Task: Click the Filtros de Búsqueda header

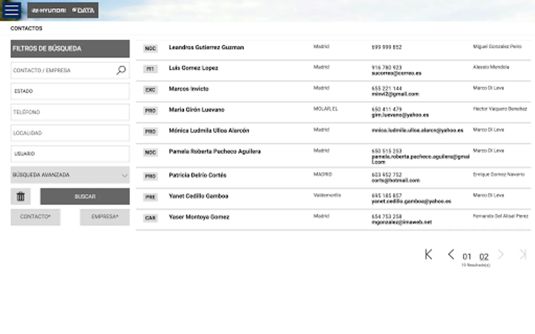Action: click(70, 49)
